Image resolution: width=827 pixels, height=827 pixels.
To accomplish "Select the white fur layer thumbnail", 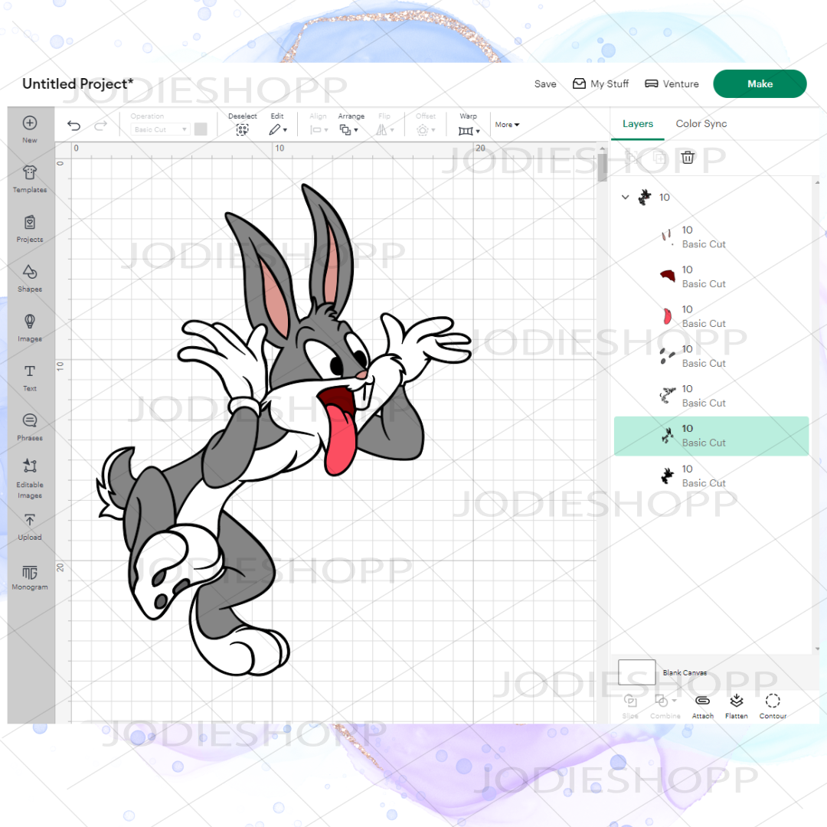I will click(667, 395).
